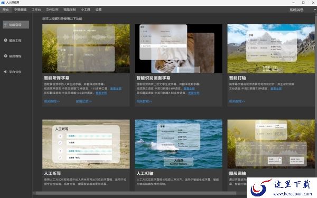This screenshot has height=198, width=317.
Task: Open 查看全部 for 智能识别画面字幕 source languages
Action: click(x=189, y=88)
